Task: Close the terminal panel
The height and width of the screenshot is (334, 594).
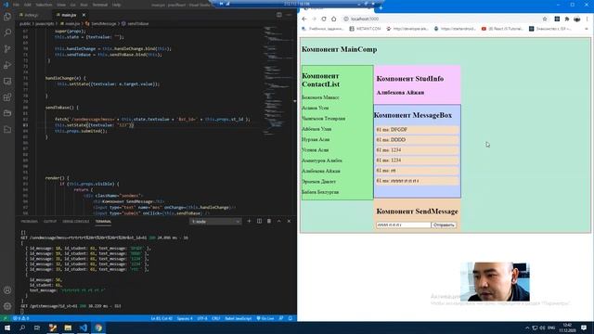Action: point(289,221)
